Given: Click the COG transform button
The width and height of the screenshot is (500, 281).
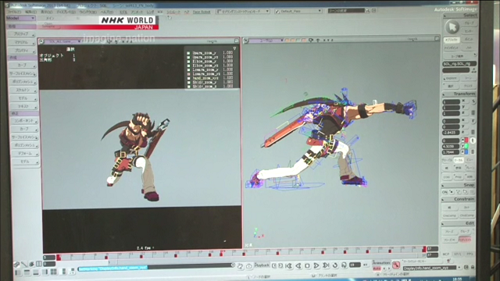Looking at the screenshot, I should (447, 176).
